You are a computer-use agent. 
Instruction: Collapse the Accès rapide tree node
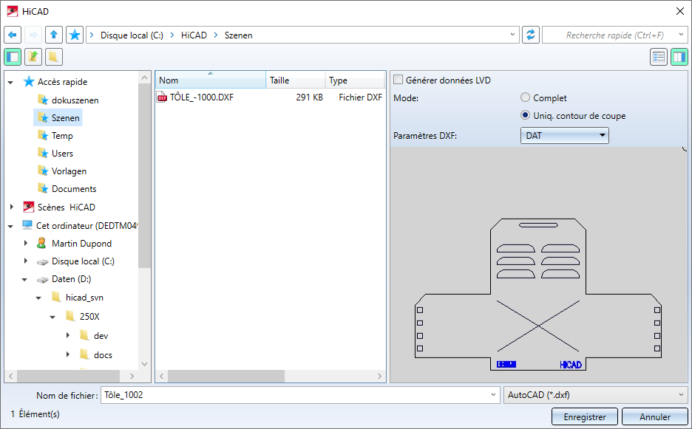pos(10,82)
